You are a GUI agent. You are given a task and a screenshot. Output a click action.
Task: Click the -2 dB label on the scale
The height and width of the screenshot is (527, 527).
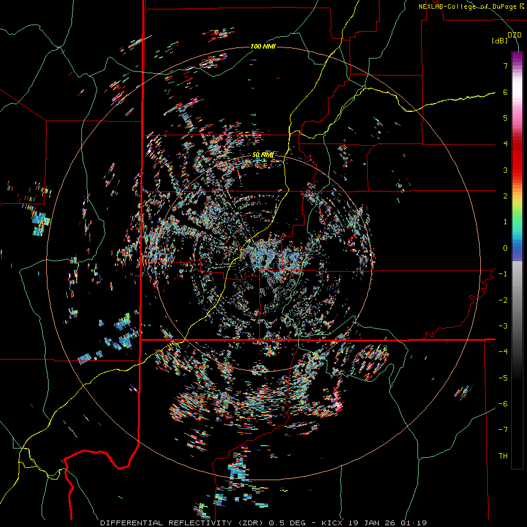[503, 300]
